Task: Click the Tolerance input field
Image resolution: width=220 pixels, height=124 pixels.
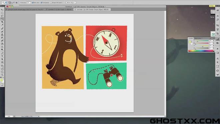Action: tap(29, 3)
